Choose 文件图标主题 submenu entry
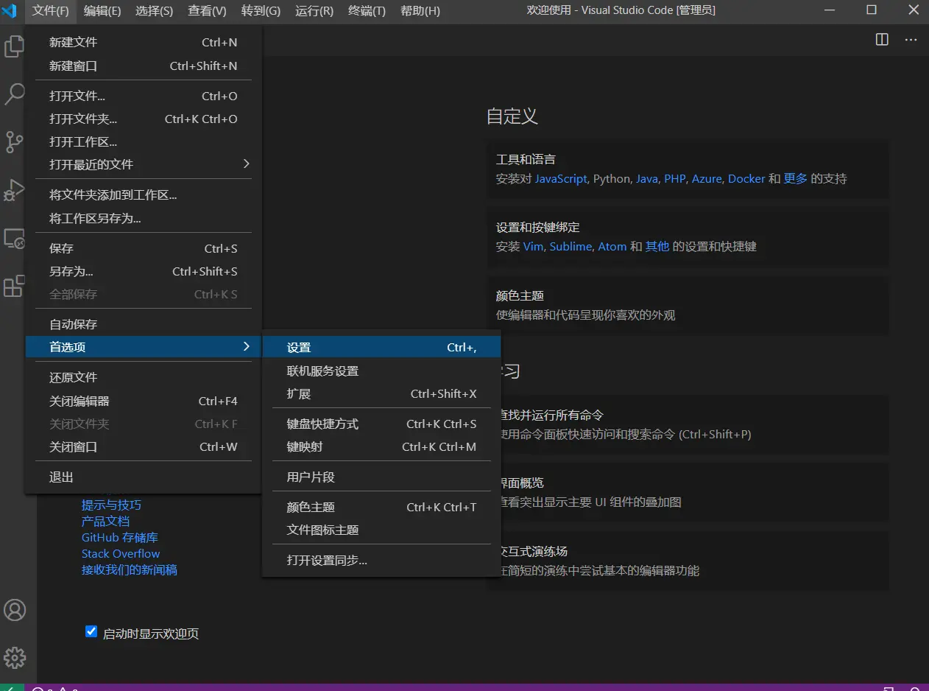This screenshot has height=691, width=929. point(381,530)
